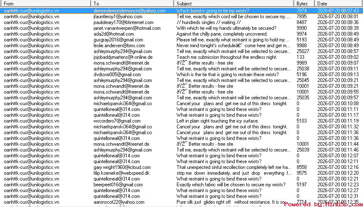The width and height of the screenshot is (363, 207).
Task: Click bytes value 8487
Action: pos(302,22)
